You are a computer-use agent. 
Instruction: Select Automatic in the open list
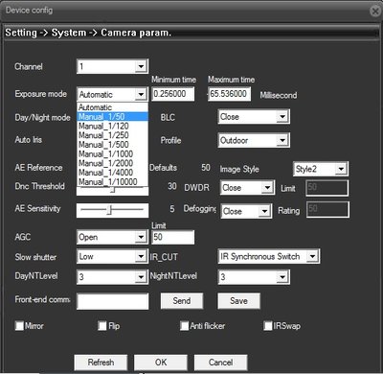tap(112, 107)
